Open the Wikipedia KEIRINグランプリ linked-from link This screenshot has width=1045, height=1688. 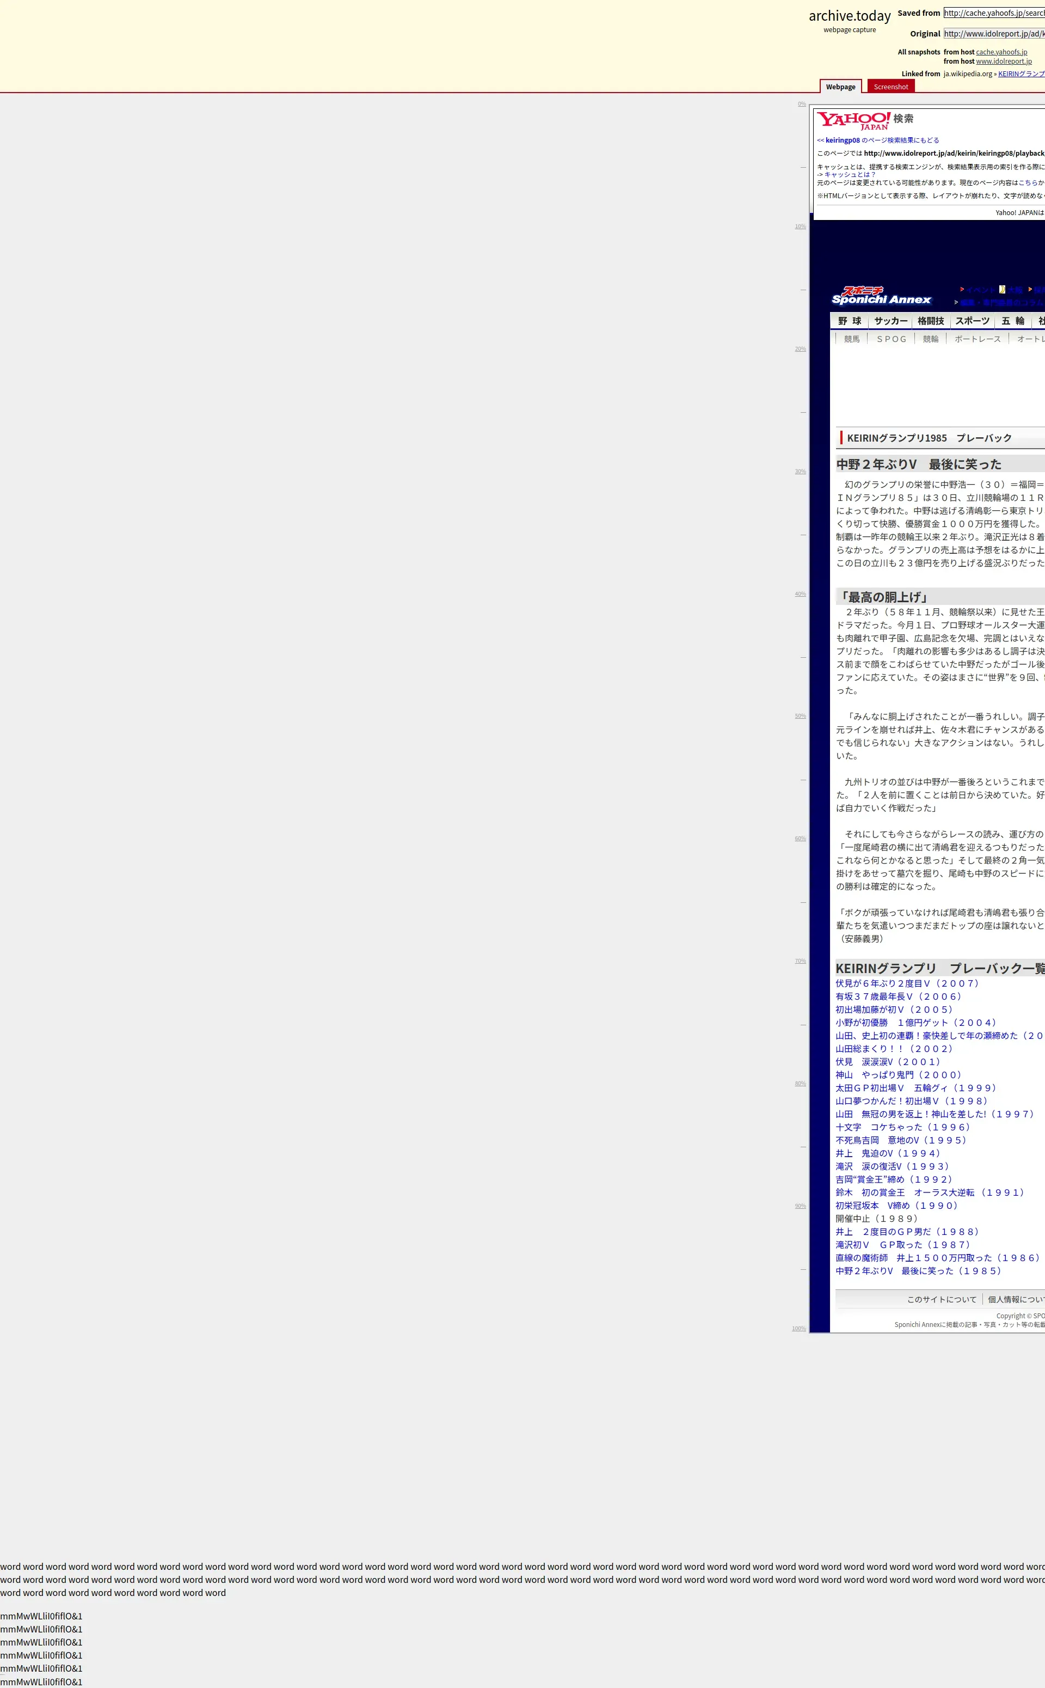click(1022, 74)
